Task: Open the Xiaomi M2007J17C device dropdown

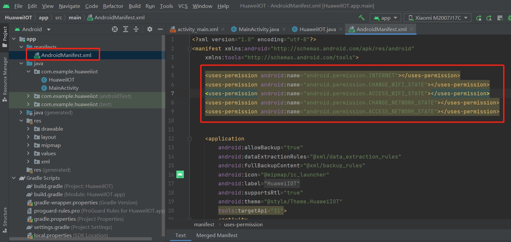Action: tap(437, 18)
